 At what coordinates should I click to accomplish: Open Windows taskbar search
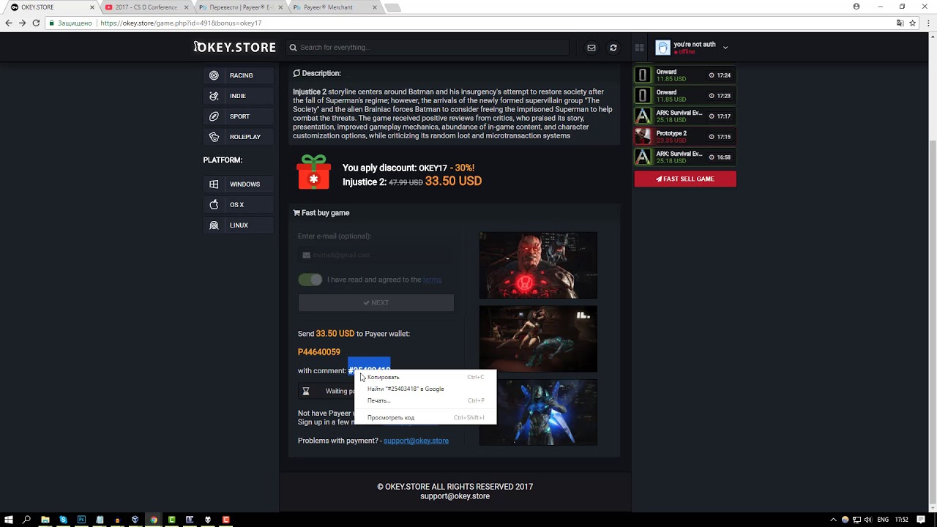pyautogui.click(x=26, y=520)
